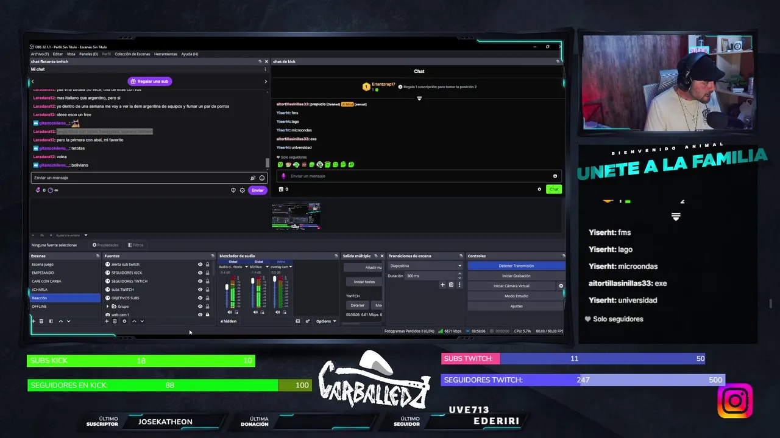Viewport: 780px width, 438px height.
Task: Delete selected scene with trash icon
Action: [41, 321]
